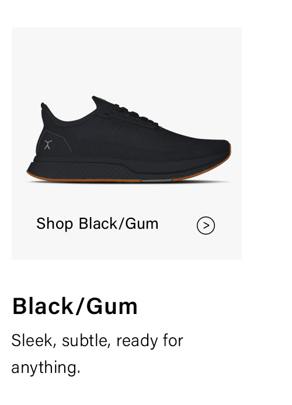Click the stick-figure logo on the shoe heel
292x405 pixels.
click(47, 145)
